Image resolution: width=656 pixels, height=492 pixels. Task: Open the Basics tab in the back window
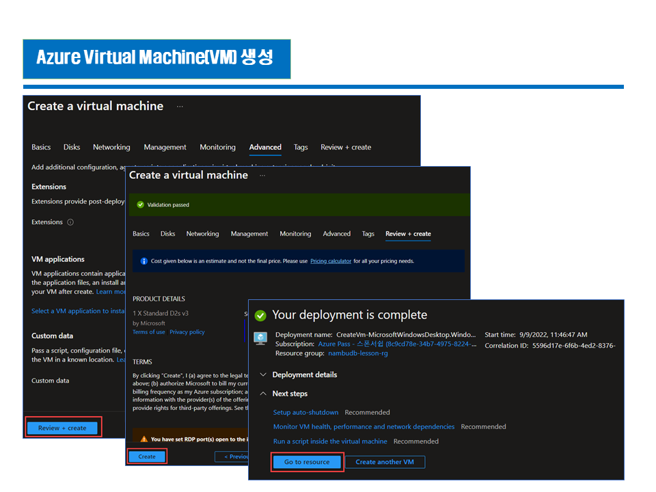click(41, 148)
